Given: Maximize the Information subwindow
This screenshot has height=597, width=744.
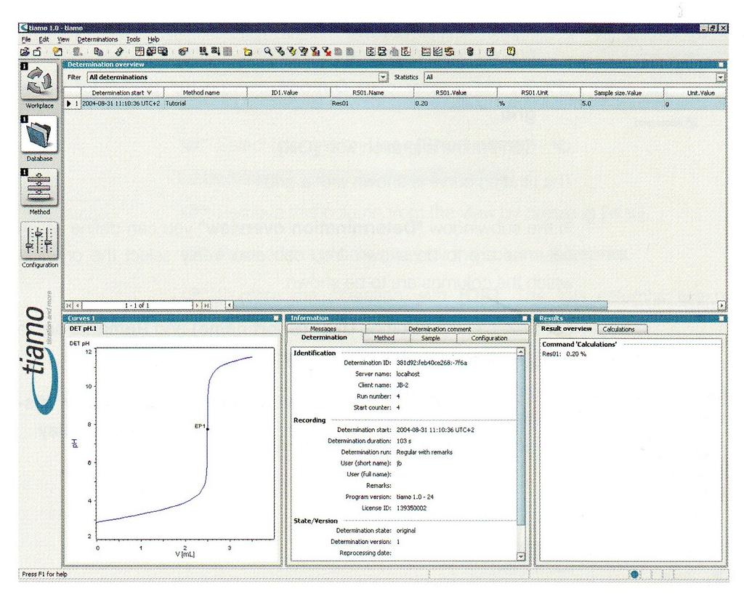Looking at the screenshot, I should click(525, 318).
